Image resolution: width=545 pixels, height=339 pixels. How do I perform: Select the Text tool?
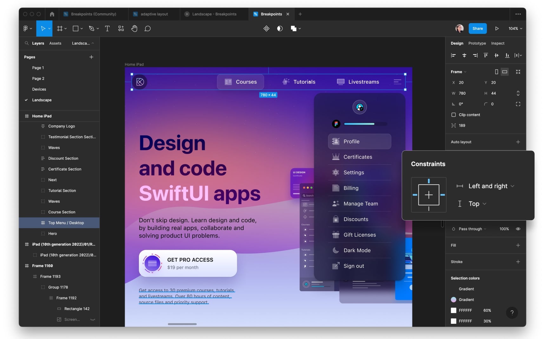click(107, 29)
